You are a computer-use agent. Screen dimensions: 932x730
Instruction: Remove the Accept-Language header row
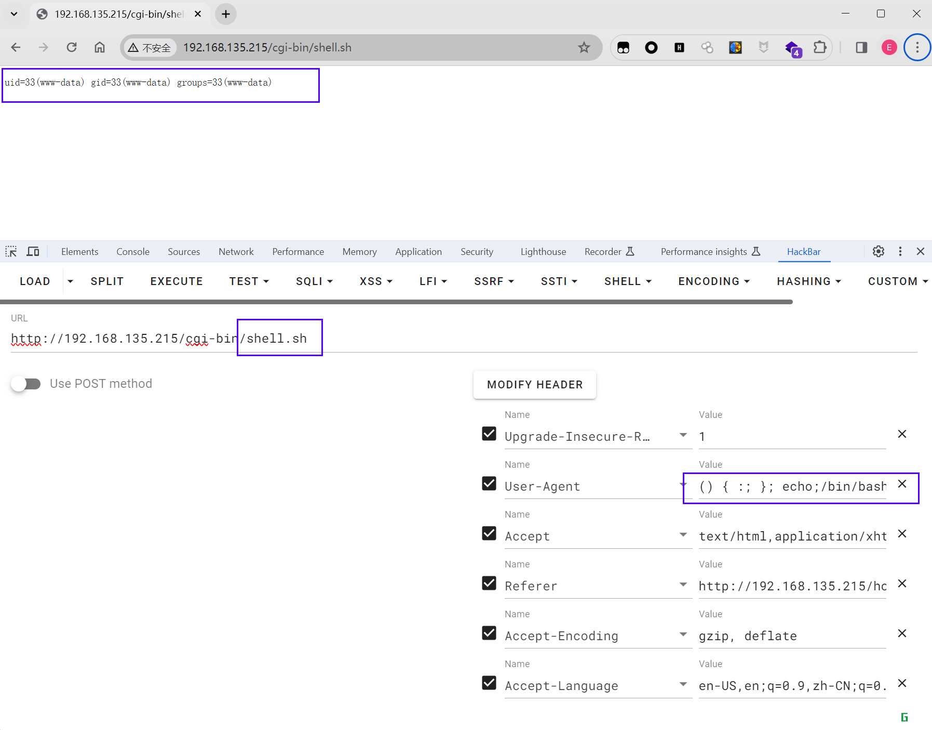click(x=902, y=683)
